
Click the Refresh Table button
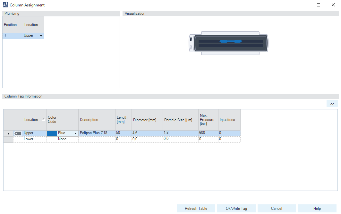pyautogui.click(x=196, y=209)
